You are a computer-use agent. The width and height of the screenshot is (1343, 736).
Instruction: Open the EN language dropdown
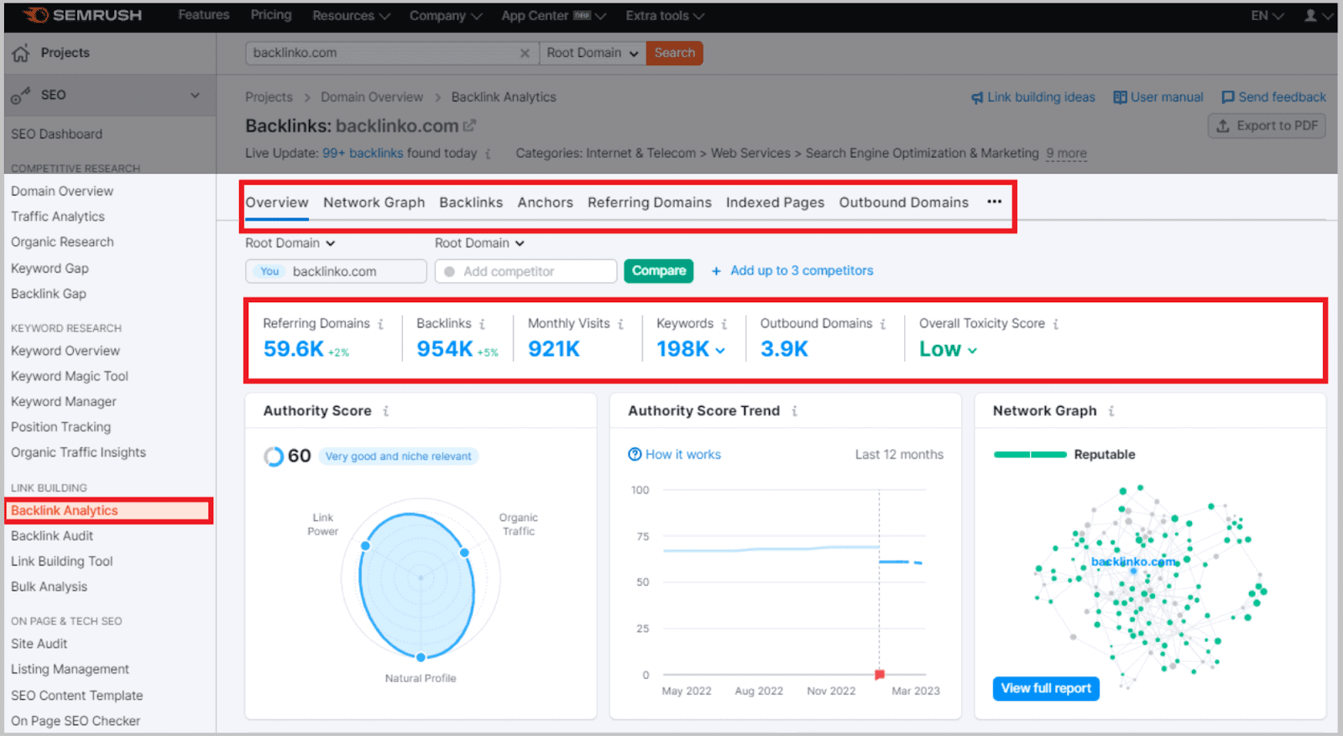pos(1267,15)
